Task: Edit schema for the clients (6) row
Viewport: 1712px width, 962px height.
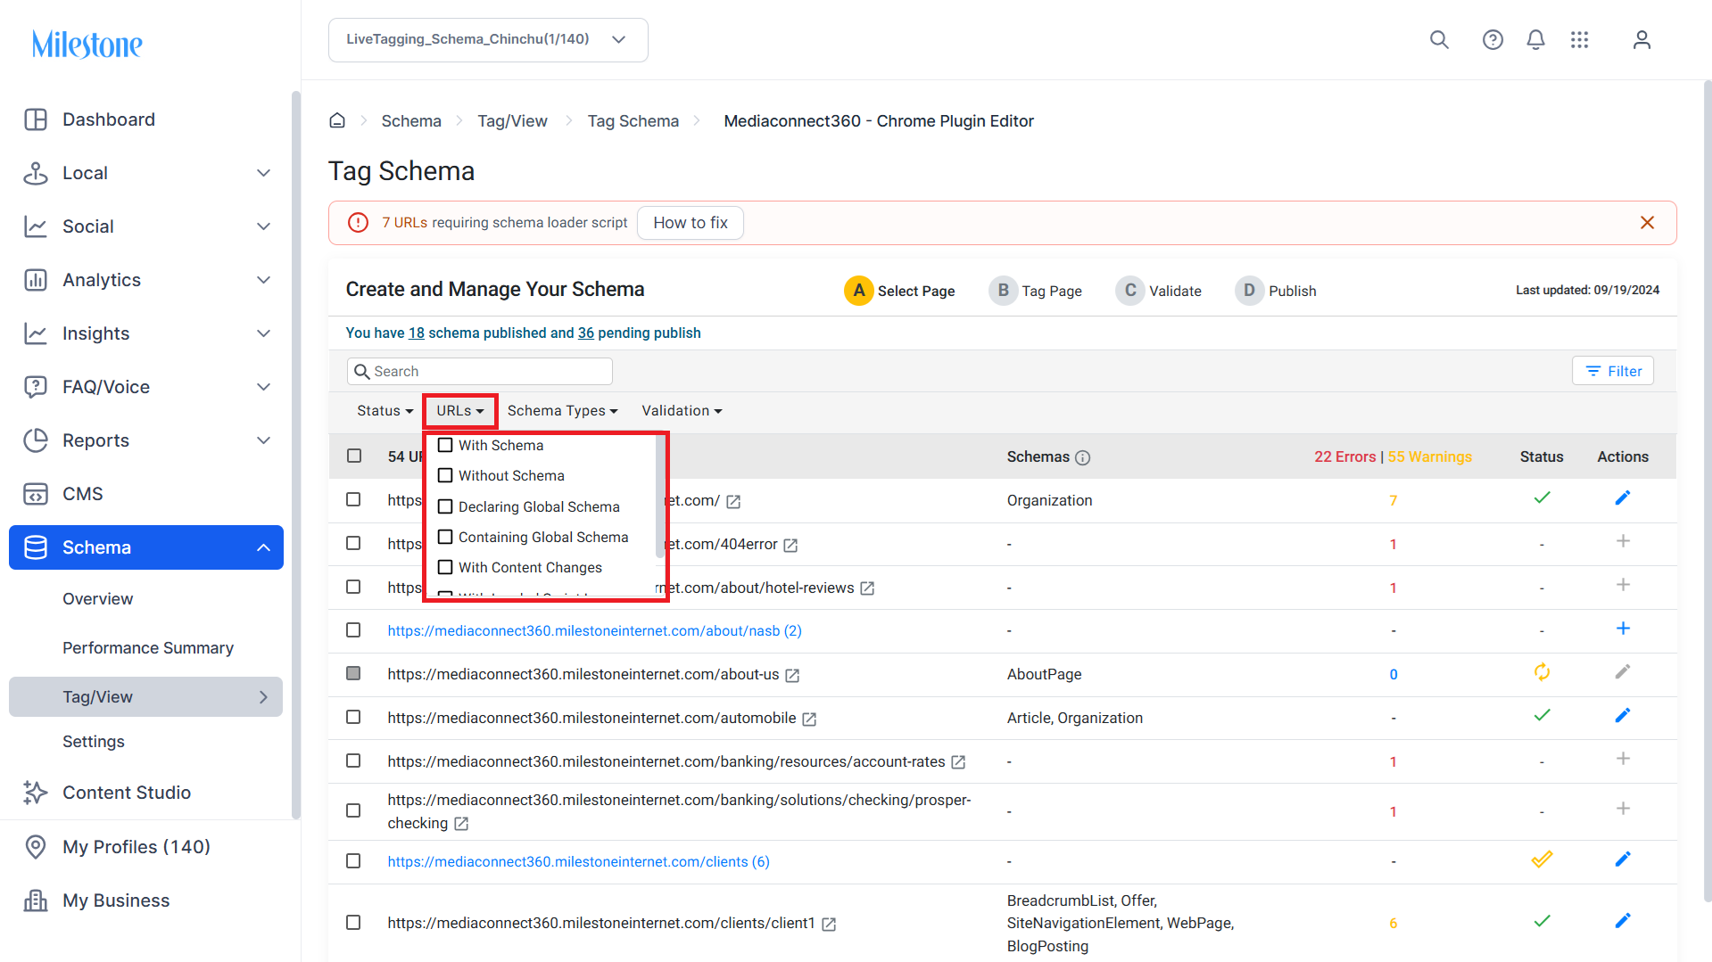Action: pyautogui.click(x=1623, y=859)
